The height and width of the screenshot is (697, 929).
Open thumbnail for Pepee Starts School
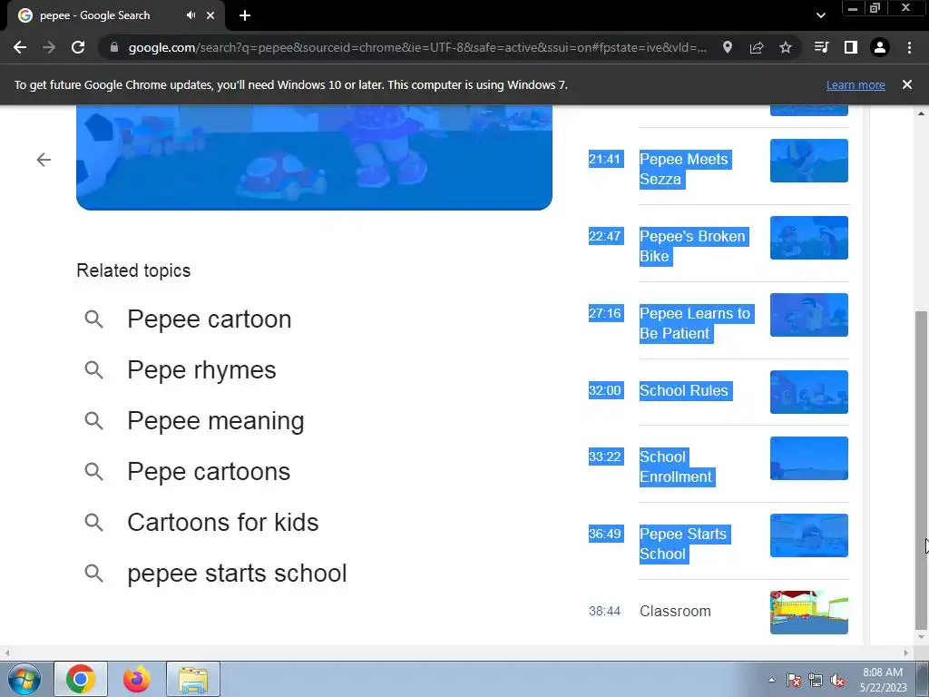point(808,535)
